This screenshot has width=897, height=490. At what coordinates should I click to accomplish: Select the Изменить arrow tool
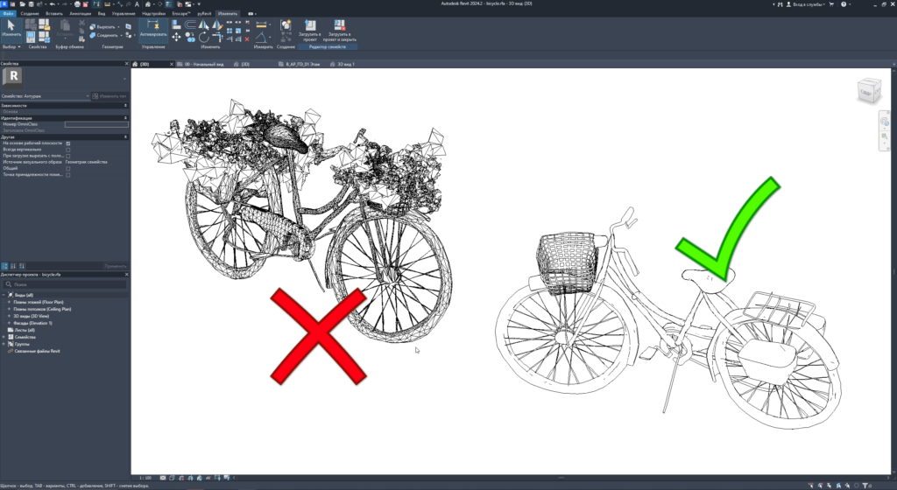pos(11,28)
